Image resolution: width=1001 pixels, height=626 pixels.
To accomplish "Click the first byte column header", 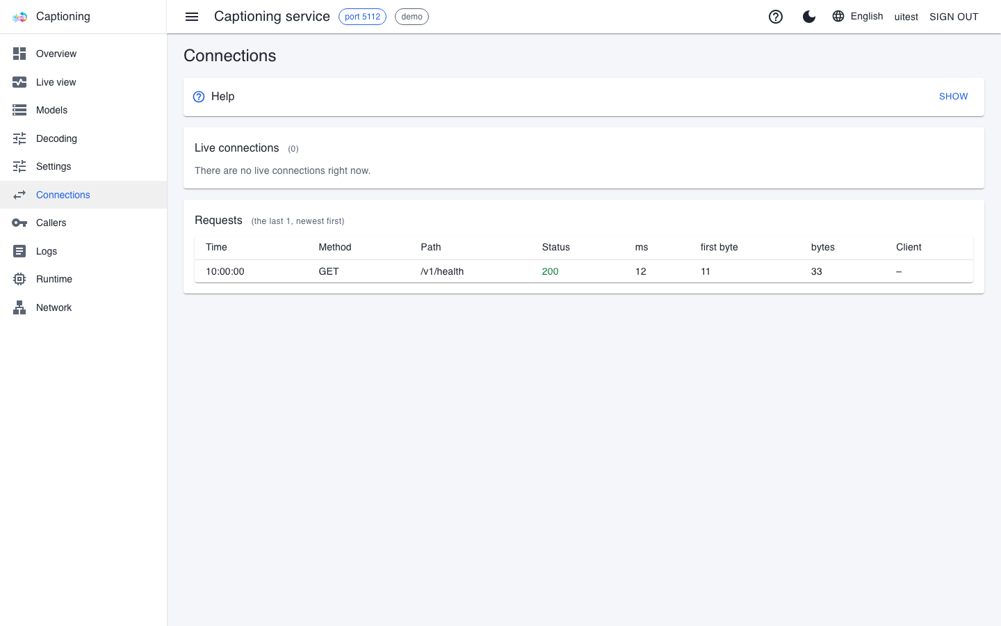I will [x=719, y=247].
